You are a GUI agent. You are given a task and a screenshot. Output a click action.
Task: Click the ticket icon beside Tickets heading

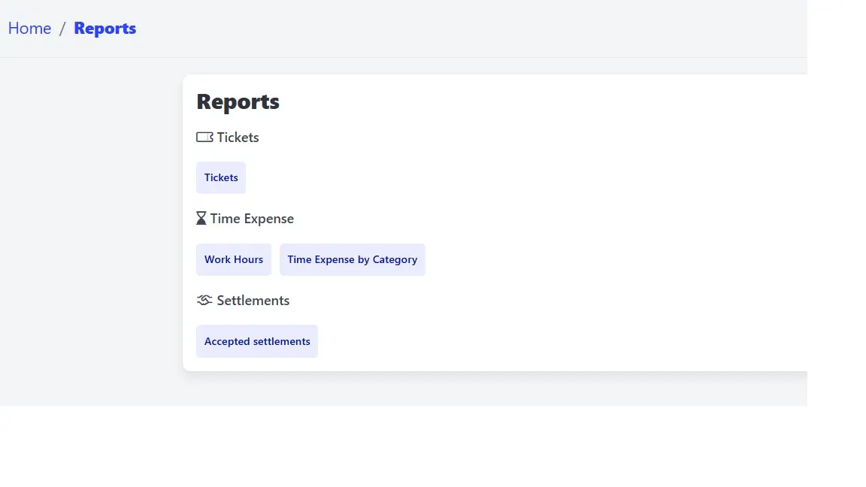pyautogui.click(x=204, y=138)
